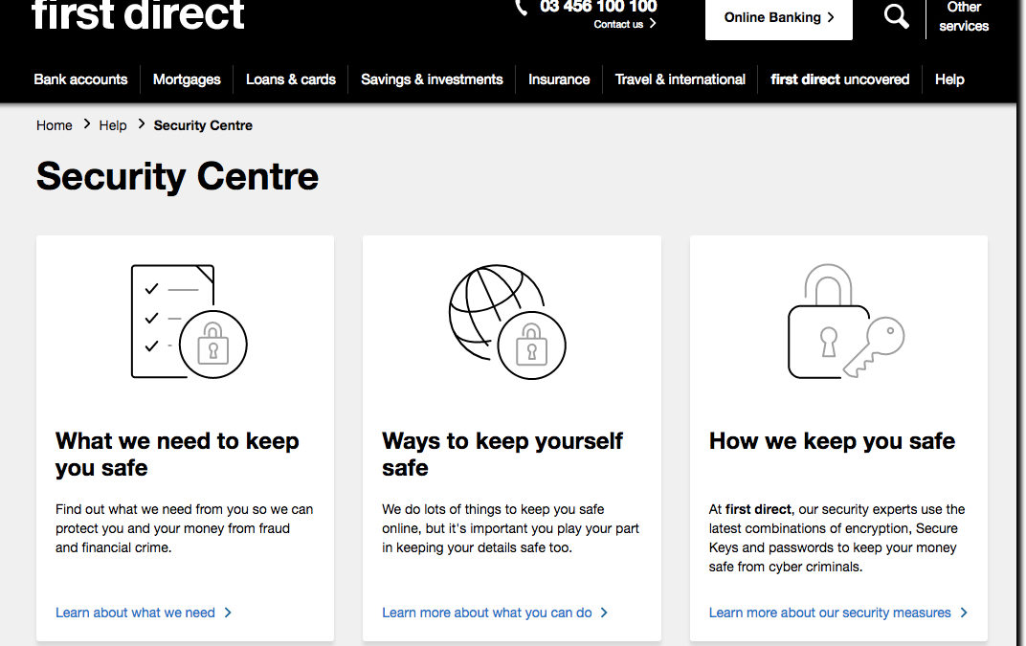Open the search magnifier icon
The height and width of the screenshot is (646, 1026).
[x=896, y=15]
